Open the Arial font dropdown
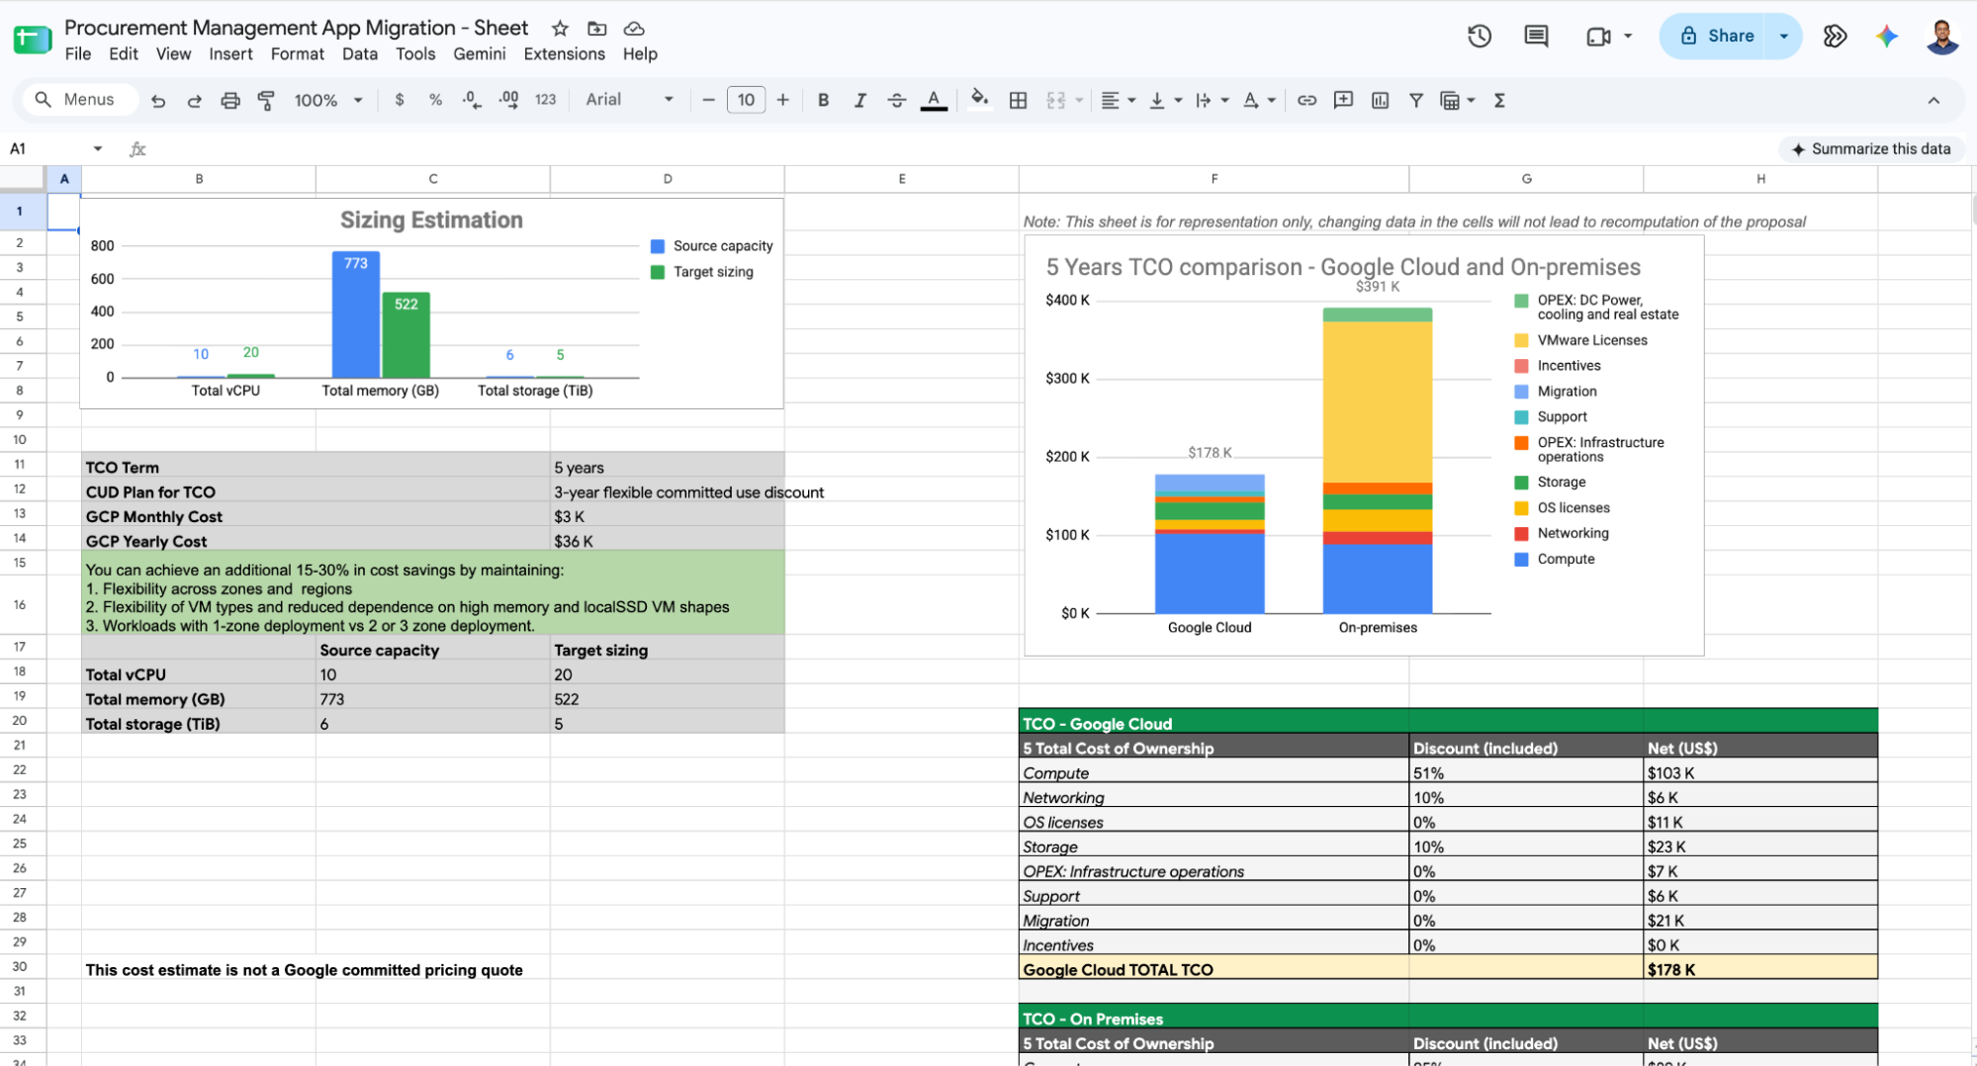The width and height of the screenshot is (1977, 1066). (x=629, y=100)
